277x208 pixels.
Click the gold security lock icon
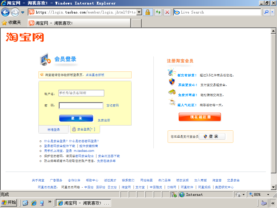click(x=148, y=12)
